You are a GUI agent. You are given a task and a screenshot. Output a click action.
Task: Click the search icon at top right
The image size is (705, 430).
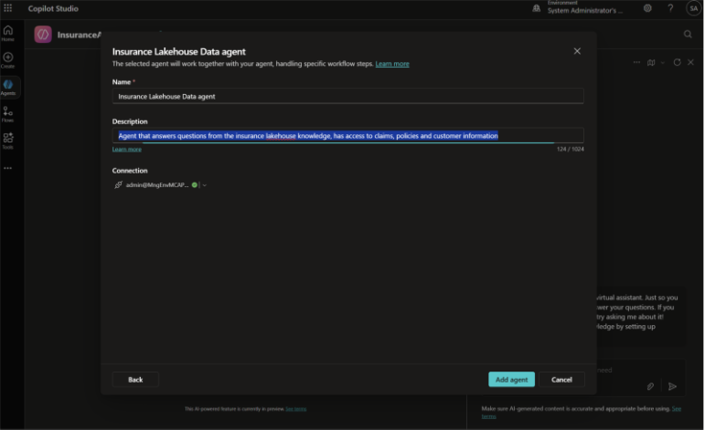tap(688, 34)
